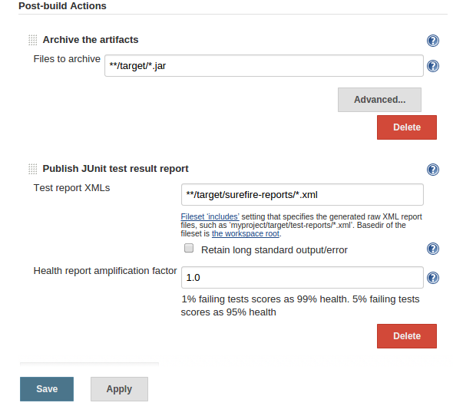Open help for Archive the artifacts section

tap(433, 41)
